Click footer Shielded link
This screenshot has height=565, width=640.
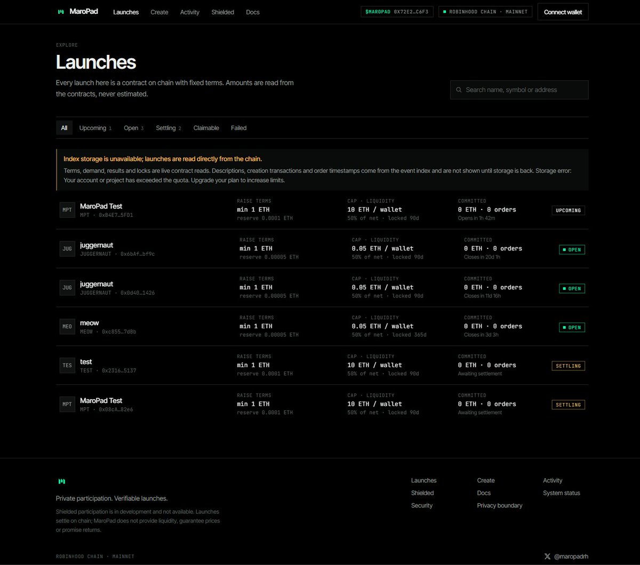pyautogui.click(x=422, y=493)
